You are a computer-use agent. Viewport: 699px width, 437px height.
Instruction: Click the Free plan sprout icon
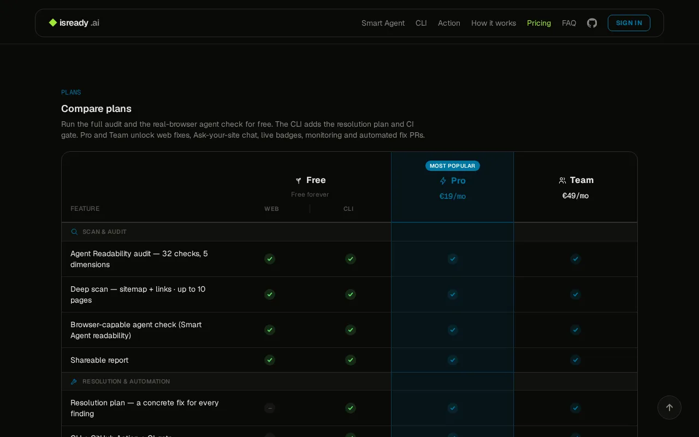[298, 180]
